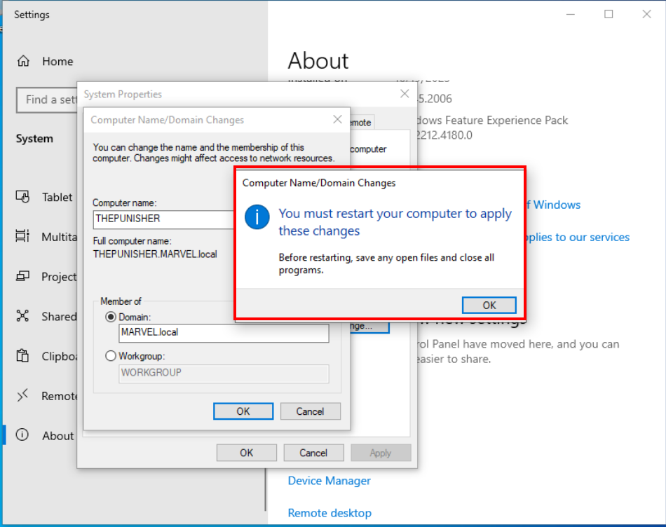Click into the Computer name text field
The image size is (666, 527).
click(x=163, y=219)
